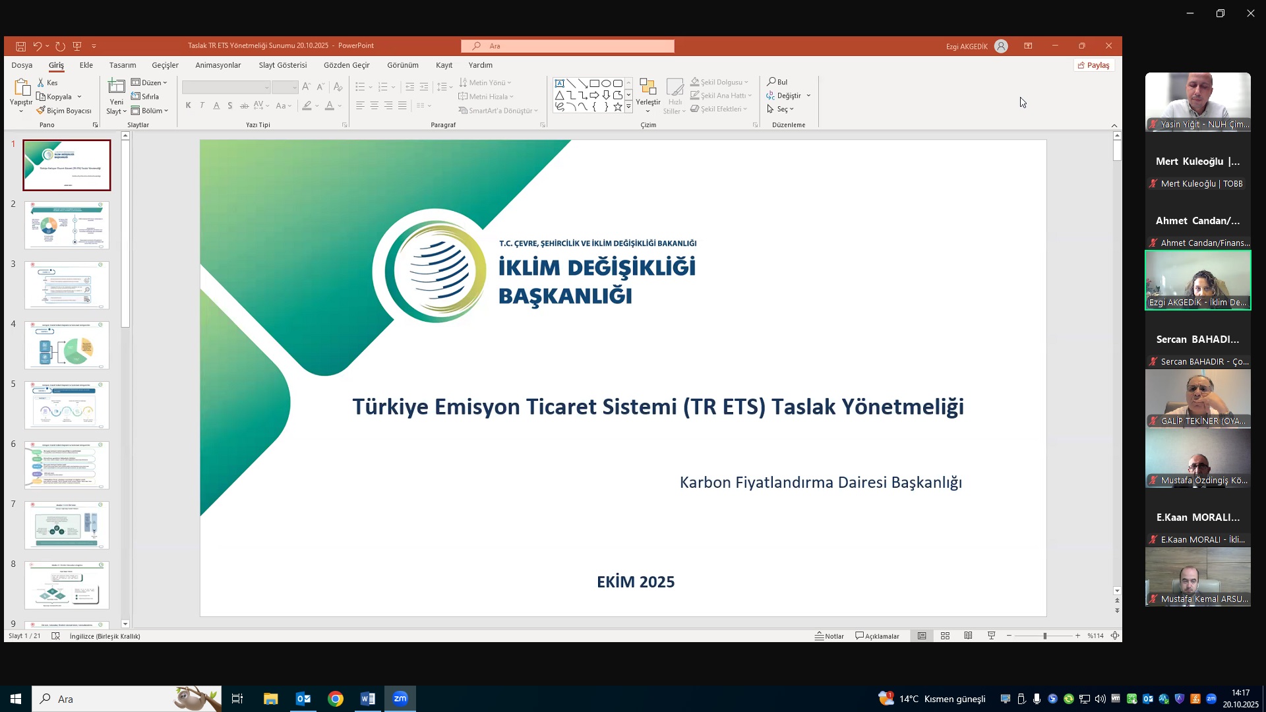Open Slide Sorter view in status bar
Viewport: 1266px width, 712px height.
click(x=945, y=636)
